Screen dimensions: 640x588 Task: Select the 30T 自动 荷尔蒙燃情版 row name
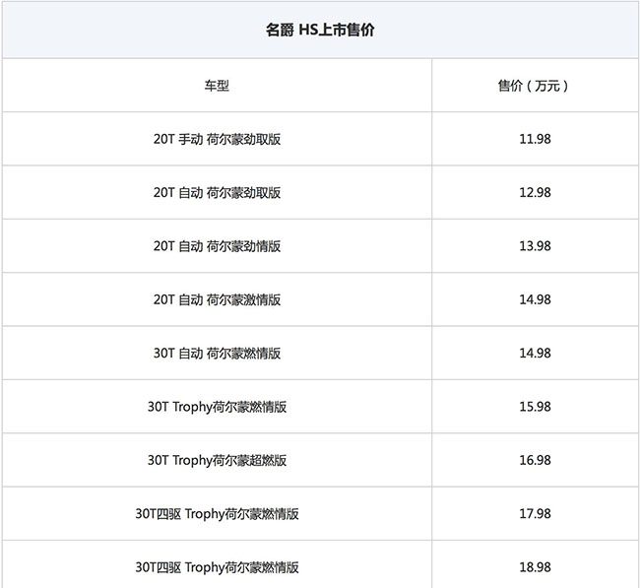point(217,354)
